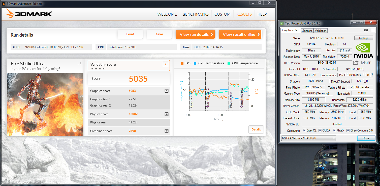The image size is (380, 186).
Task: Click the Lookup button in GPU-Z
Action: point(363,38)
